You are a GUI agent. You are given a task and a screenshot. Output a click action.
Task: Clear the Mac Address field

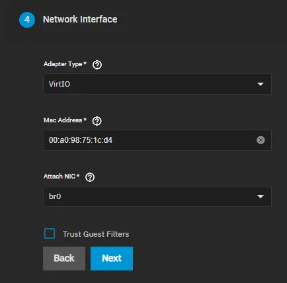point(261,140)
